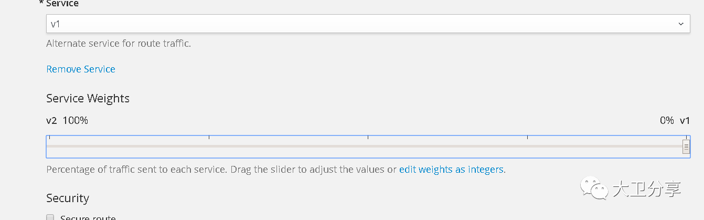
Task: Select the Service Weights heading
Action: [88, 99]
